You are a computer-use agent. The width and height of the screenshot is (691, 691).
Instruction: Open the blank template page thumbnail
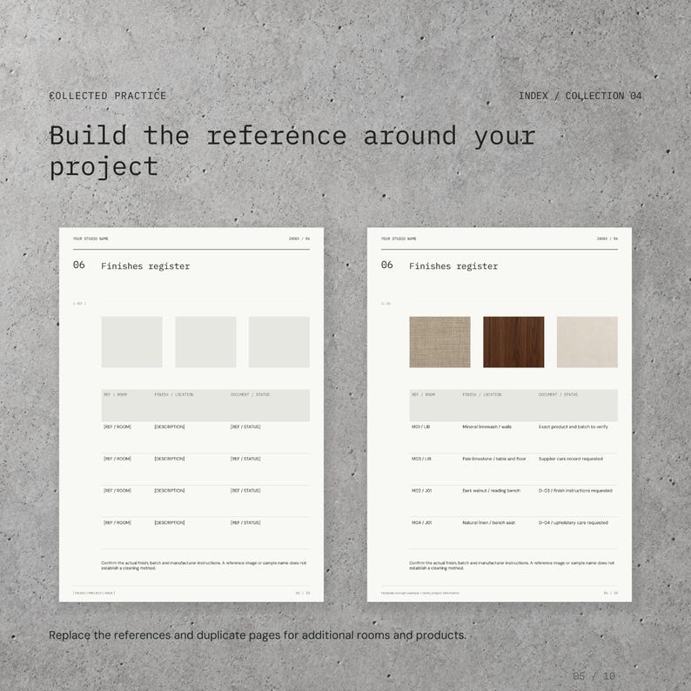pos(191,415)
